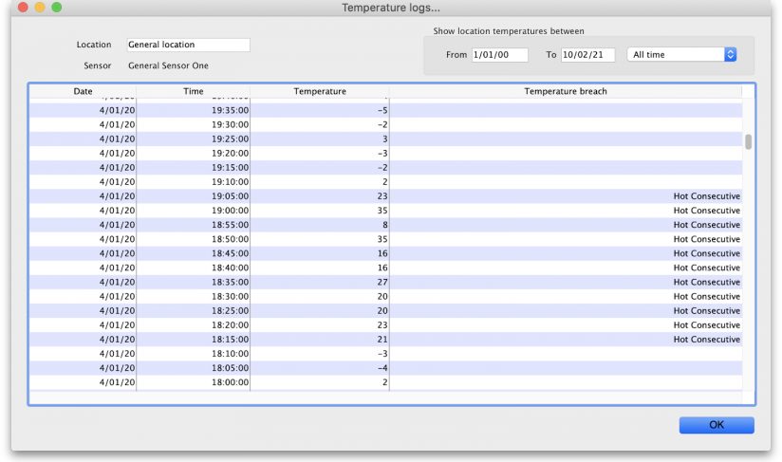
Task: Select the 19:25:00 log row
Action: [x=380, y=139]
